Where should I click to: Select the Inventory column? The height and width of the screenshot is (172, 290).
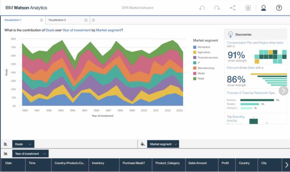pos(104,165)
